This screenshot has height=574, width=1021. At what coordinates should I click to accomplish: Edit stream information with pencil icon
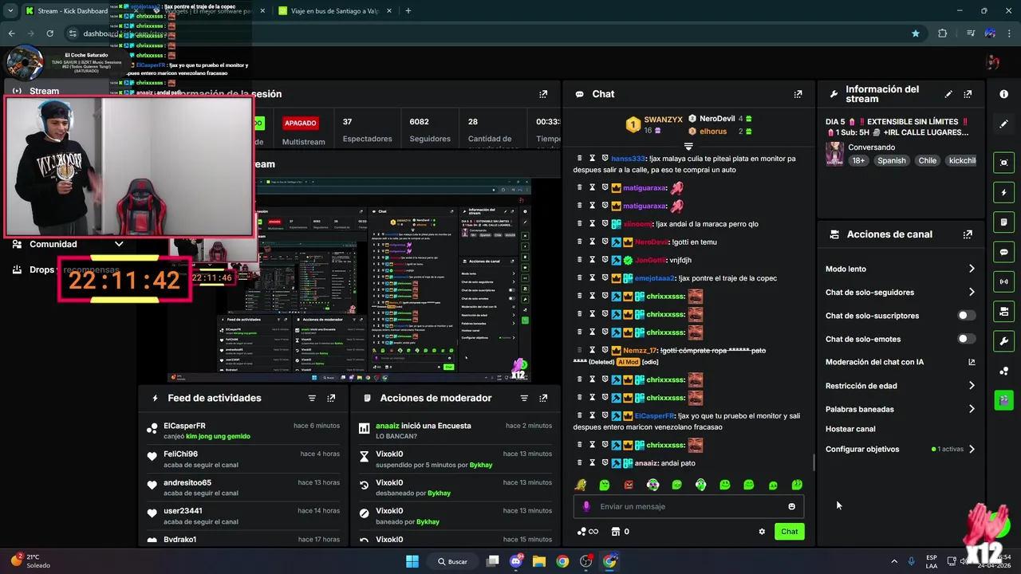tap(948, 94)
